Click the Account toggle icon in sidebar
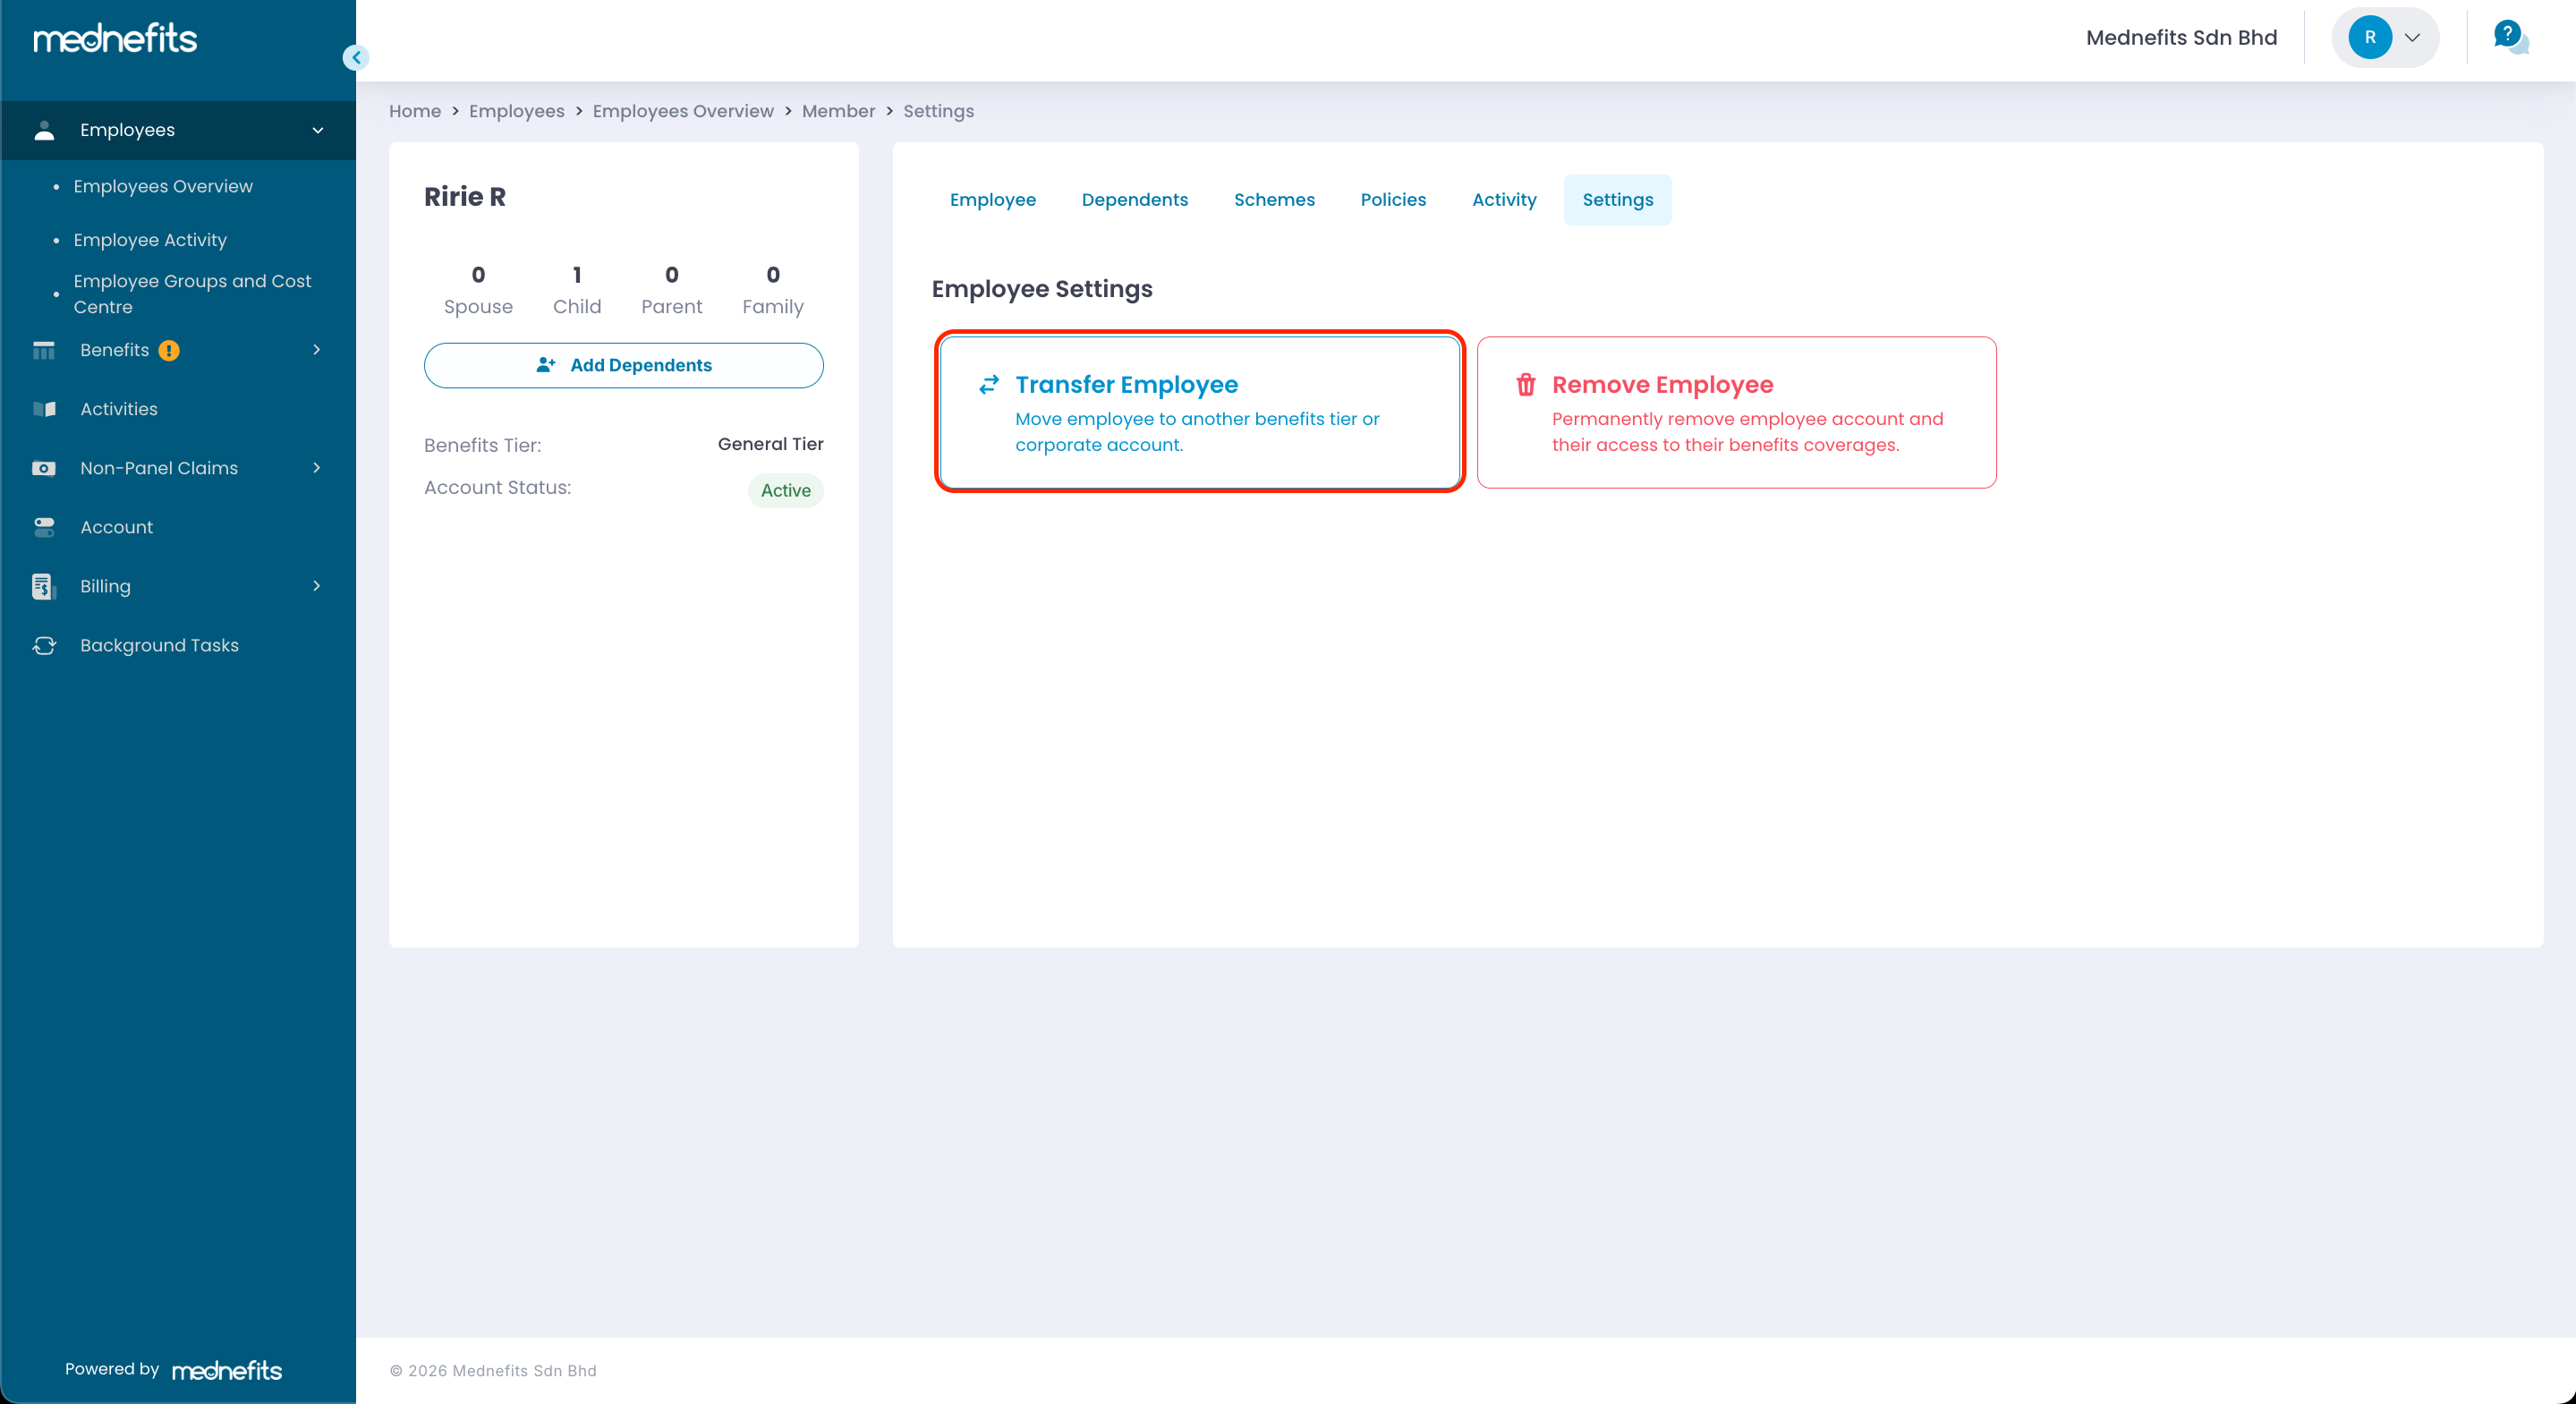This screenshot has width=2576, height=1404. (44, 527)
